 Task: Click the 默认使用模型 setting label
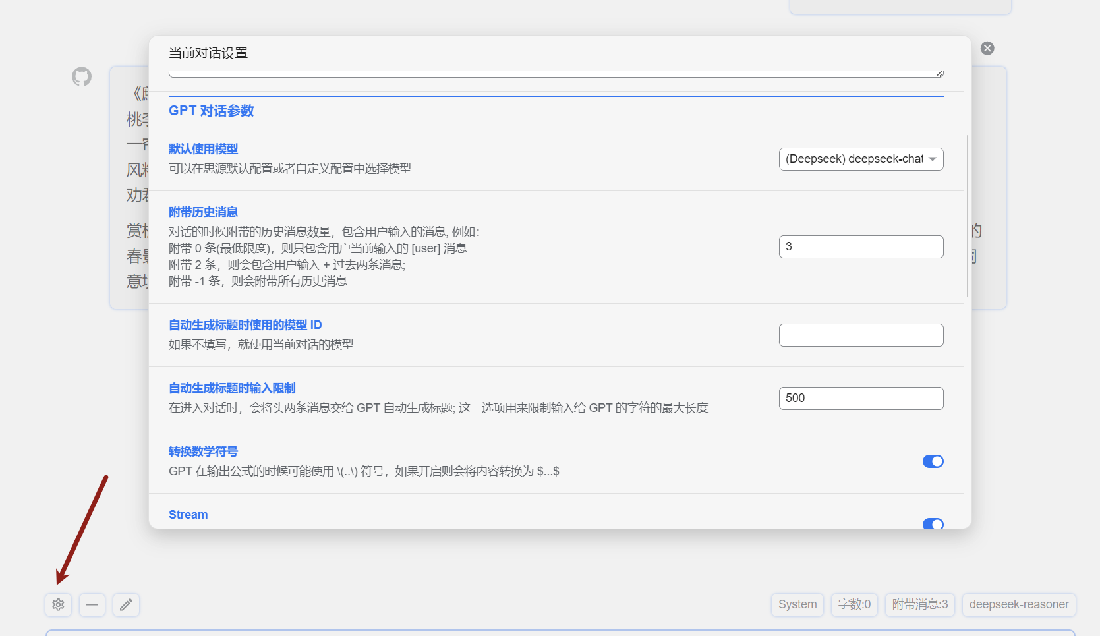203,149
